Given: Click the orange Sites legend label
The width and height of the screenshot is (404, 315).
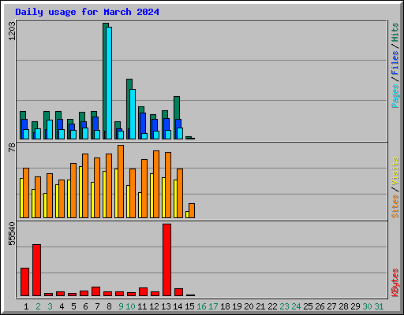Looking at the screenshot, I should tap(395, 206).
